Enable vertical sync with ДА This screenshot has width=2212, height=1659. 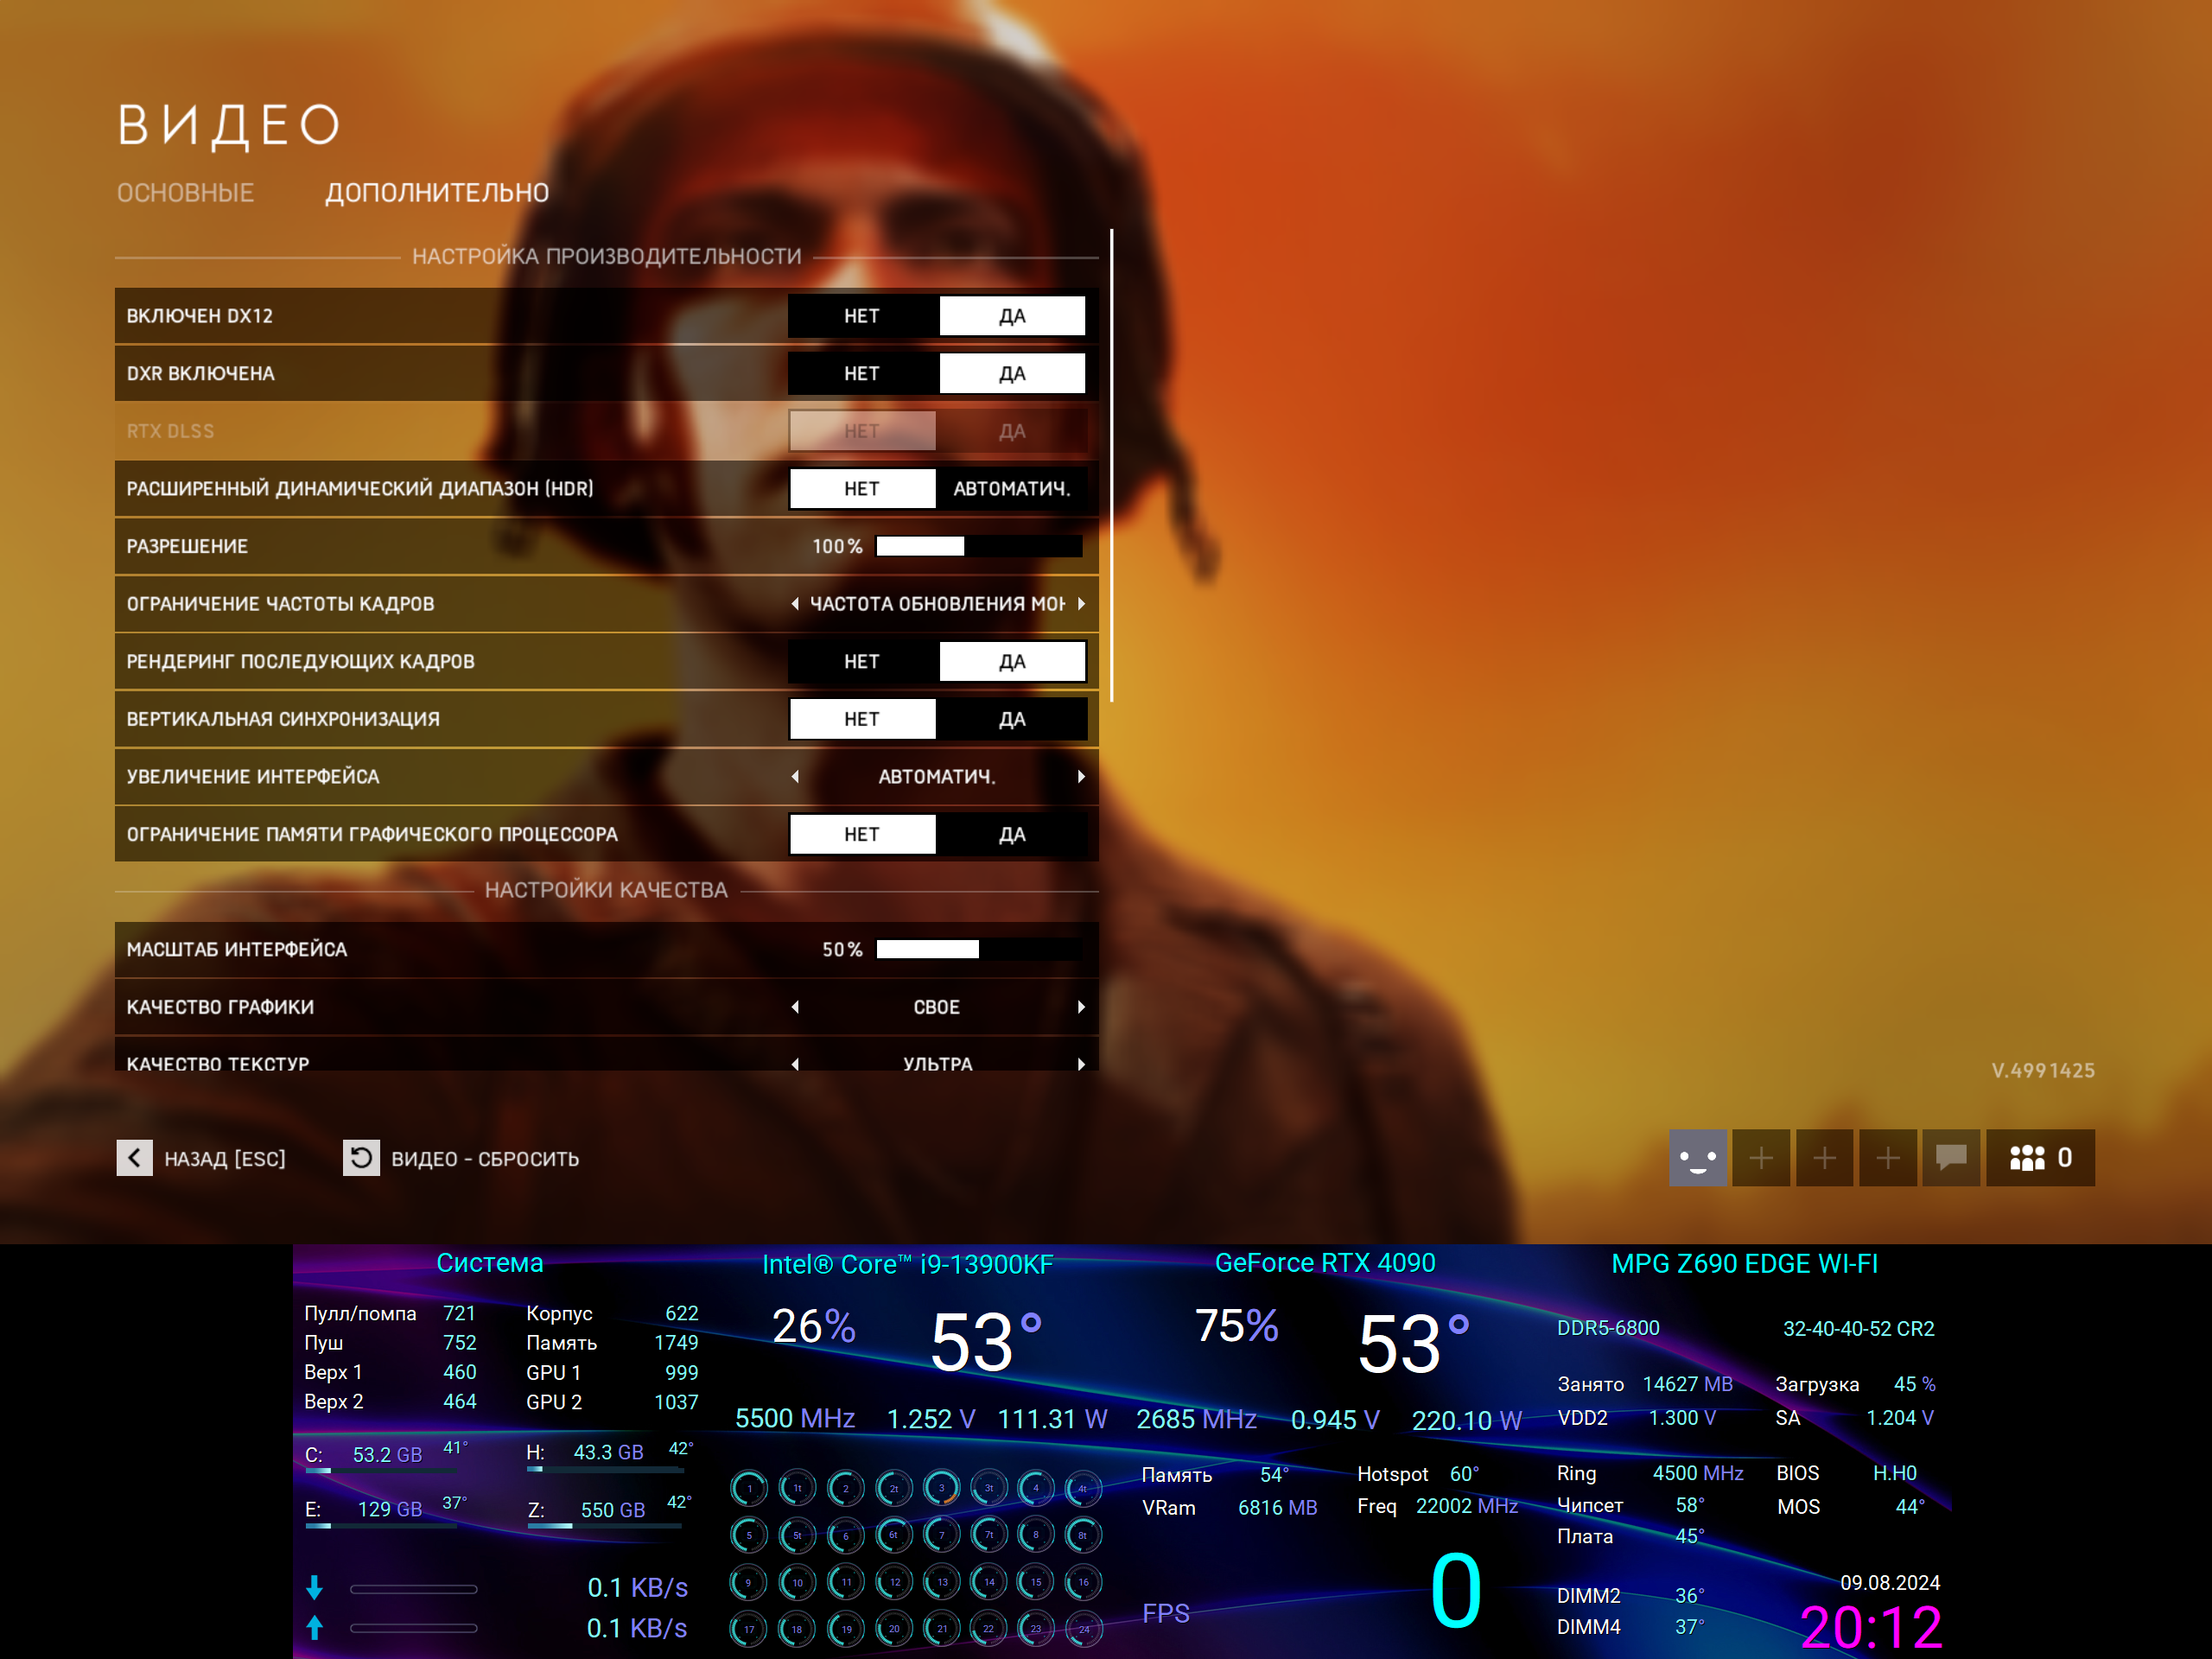pyautogui.click(x=1011, y=719)
